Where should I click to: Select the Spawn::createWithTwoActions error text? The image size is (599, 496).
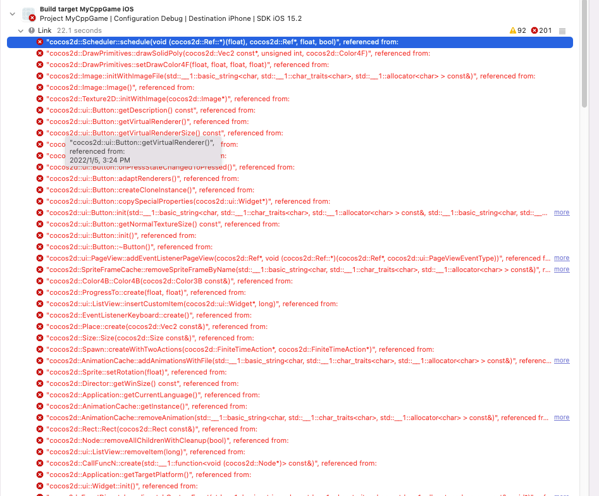tap(240, 349)
